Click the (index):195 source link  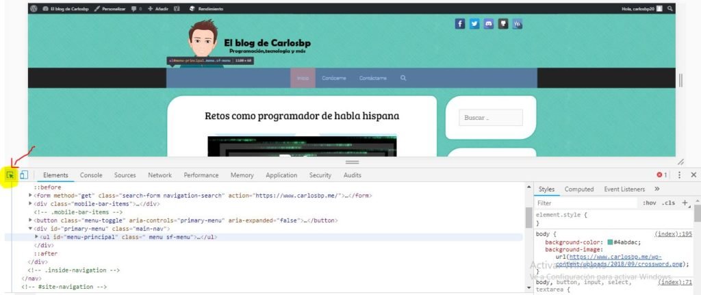(673, 234)
